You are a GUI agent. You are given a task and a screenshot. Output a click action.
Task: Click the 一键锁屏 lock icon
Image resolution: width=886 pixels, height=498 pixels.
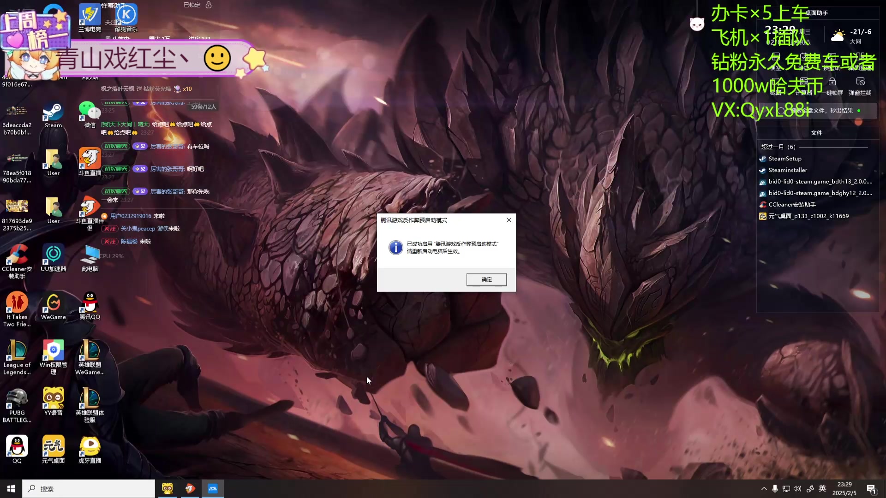832,82
